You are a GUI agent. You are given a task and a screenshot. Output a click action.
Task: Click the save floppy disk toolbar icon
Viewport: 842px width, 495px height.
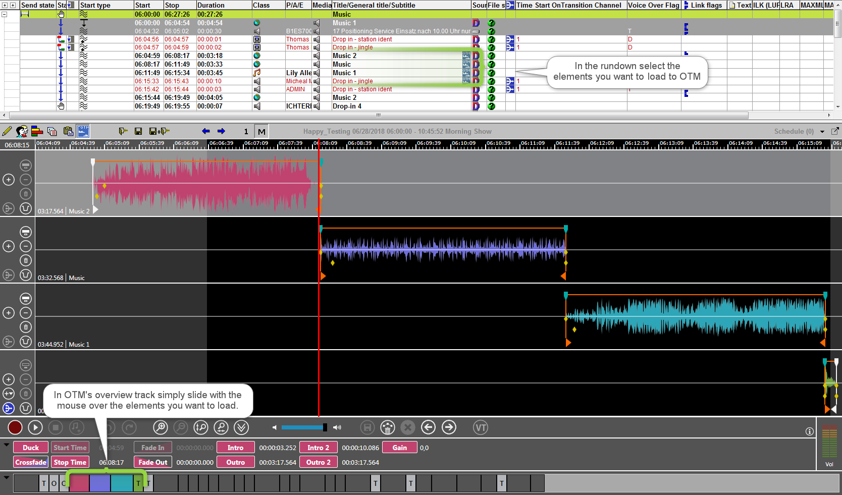pos(138,131)
